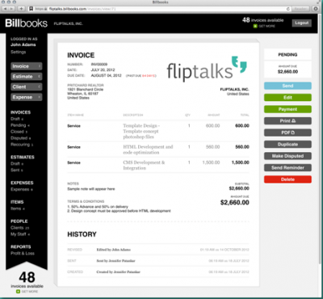Click the Print button

coord(287,121)
